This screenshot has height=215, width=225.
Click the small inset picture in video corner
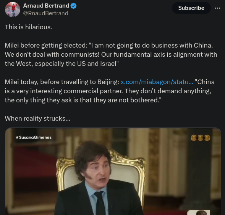click(x=199, y=212)
